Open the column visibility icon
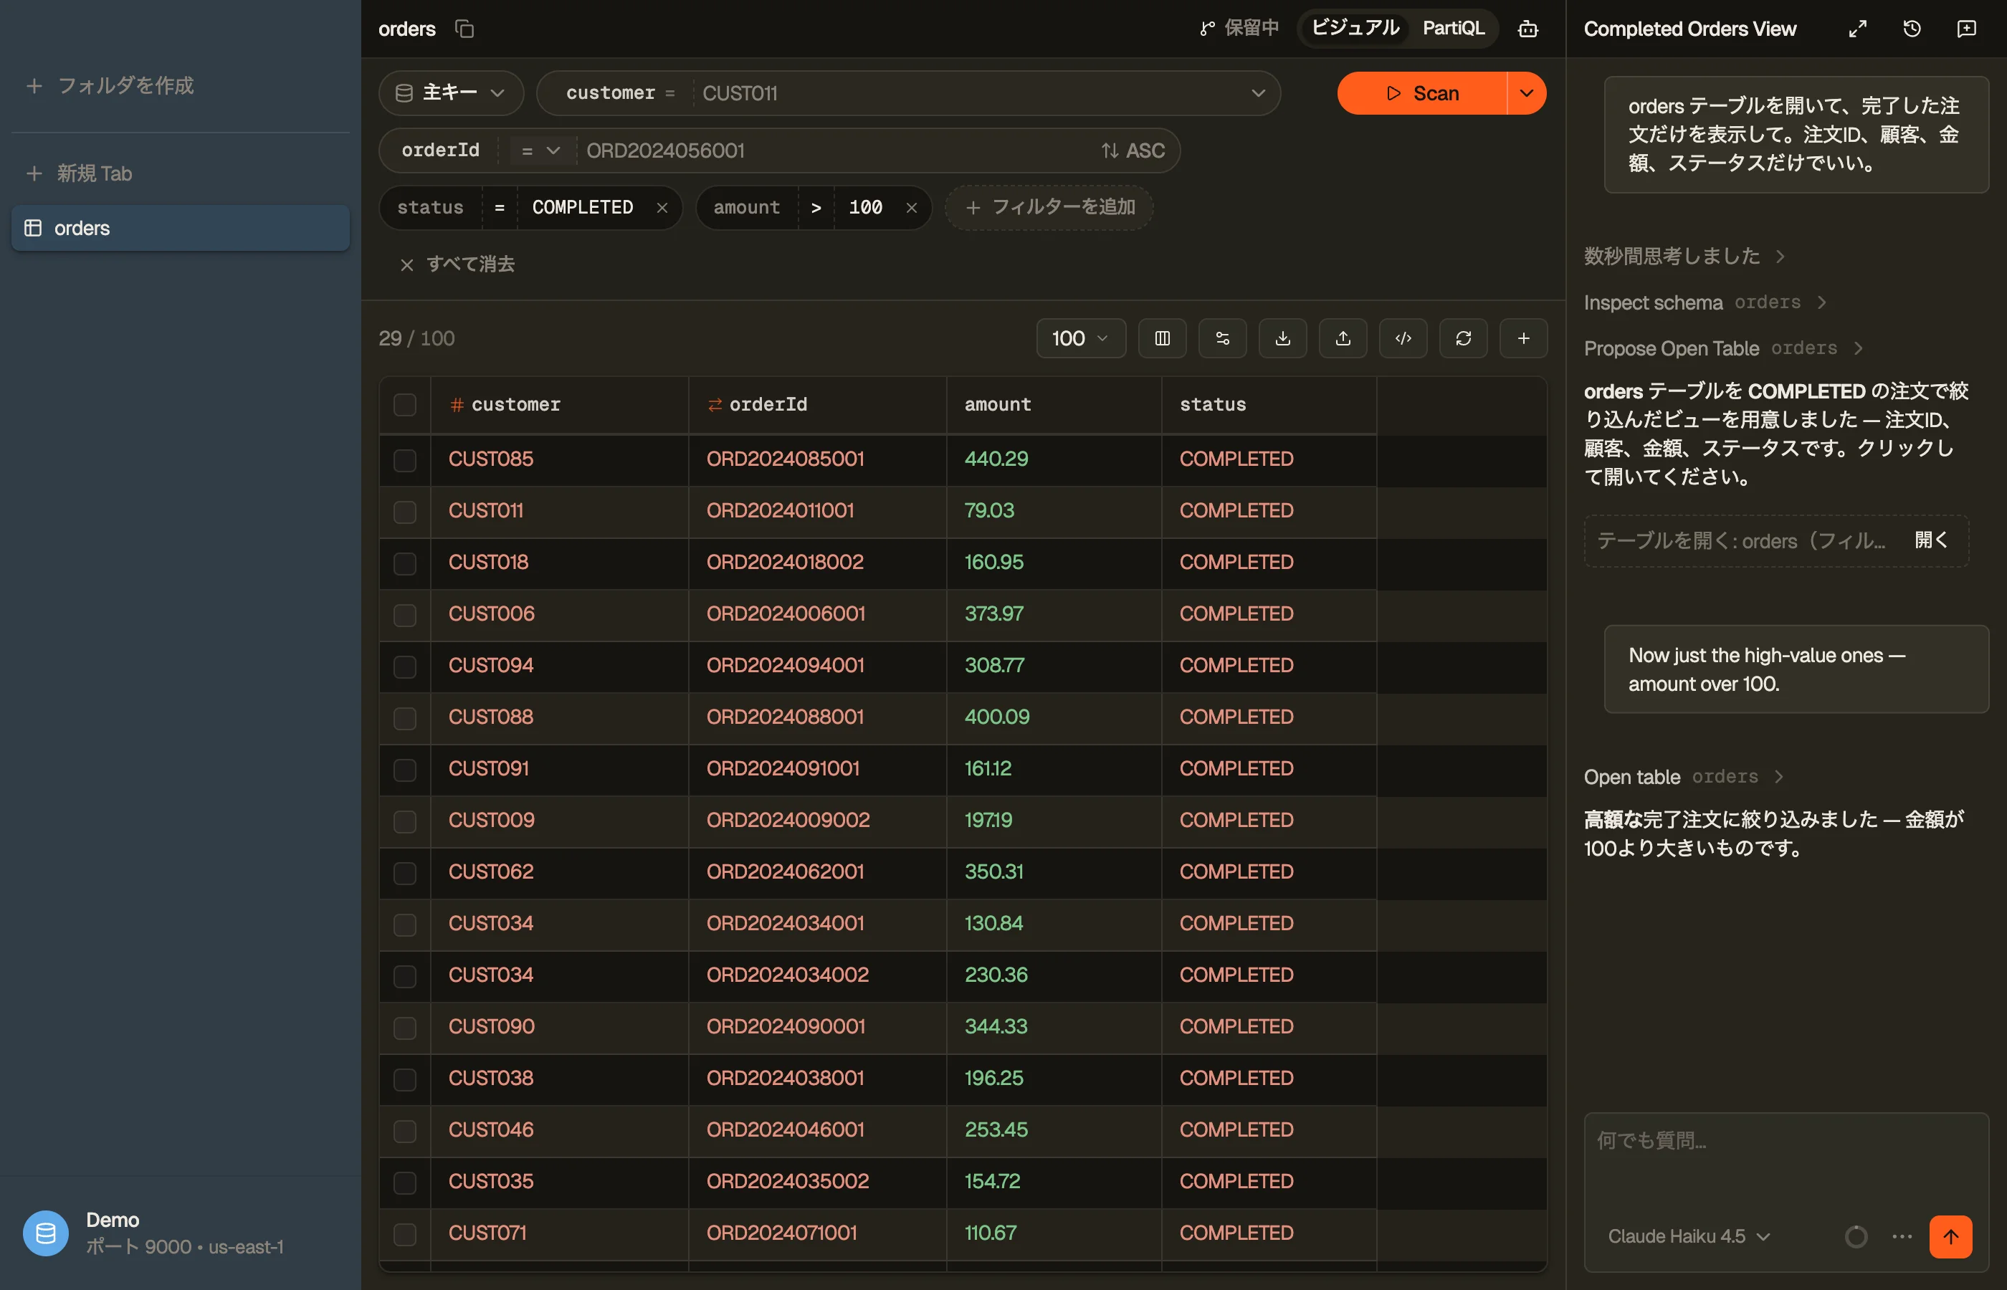2007x1290 pixels. [x=1162, y=338]
